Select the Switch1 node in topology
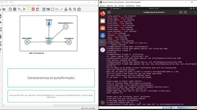The width and height of the screenshot is (197, 110). (x=49, y=42)
